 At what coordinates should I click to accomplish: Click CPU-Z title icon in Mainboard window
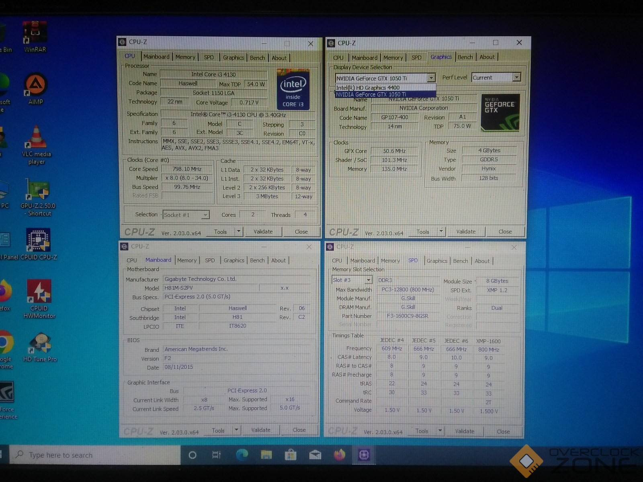[124, 247]
